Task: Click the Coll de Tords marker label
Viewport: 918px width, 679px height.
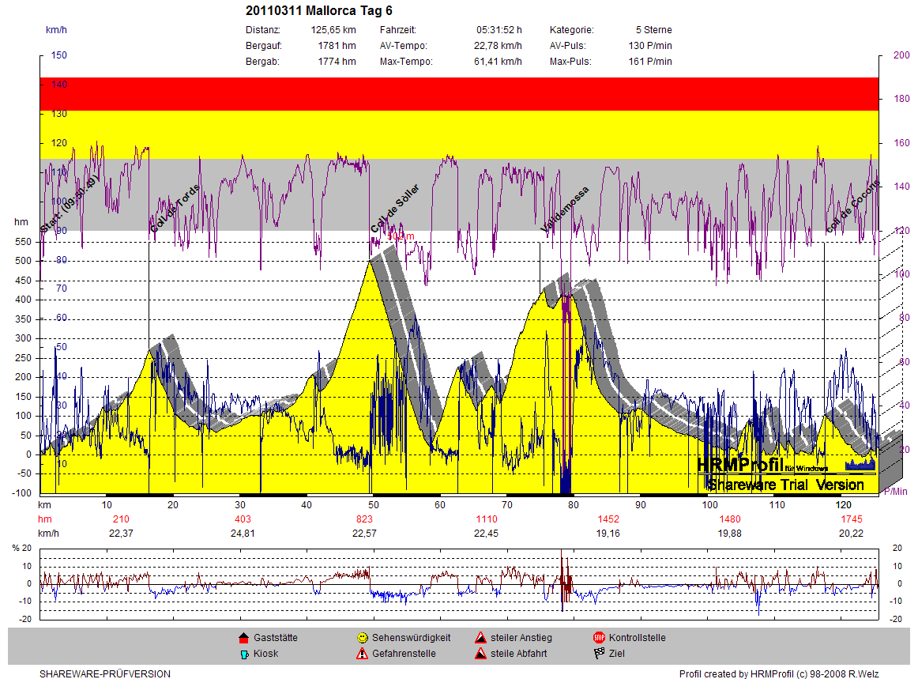Action: (x=175, y=209)
